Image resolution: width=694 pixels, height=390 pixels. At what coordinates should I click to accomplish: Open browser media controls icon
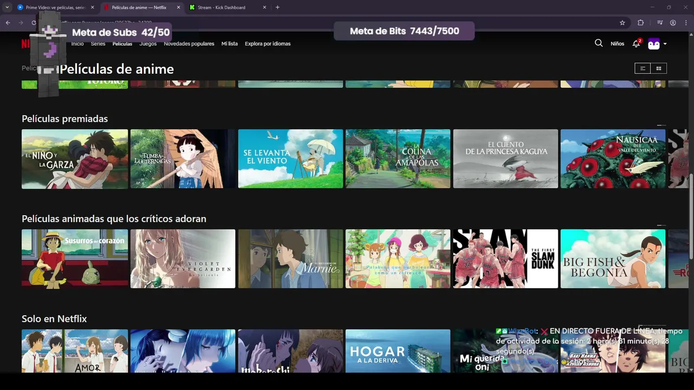[660, 23]
